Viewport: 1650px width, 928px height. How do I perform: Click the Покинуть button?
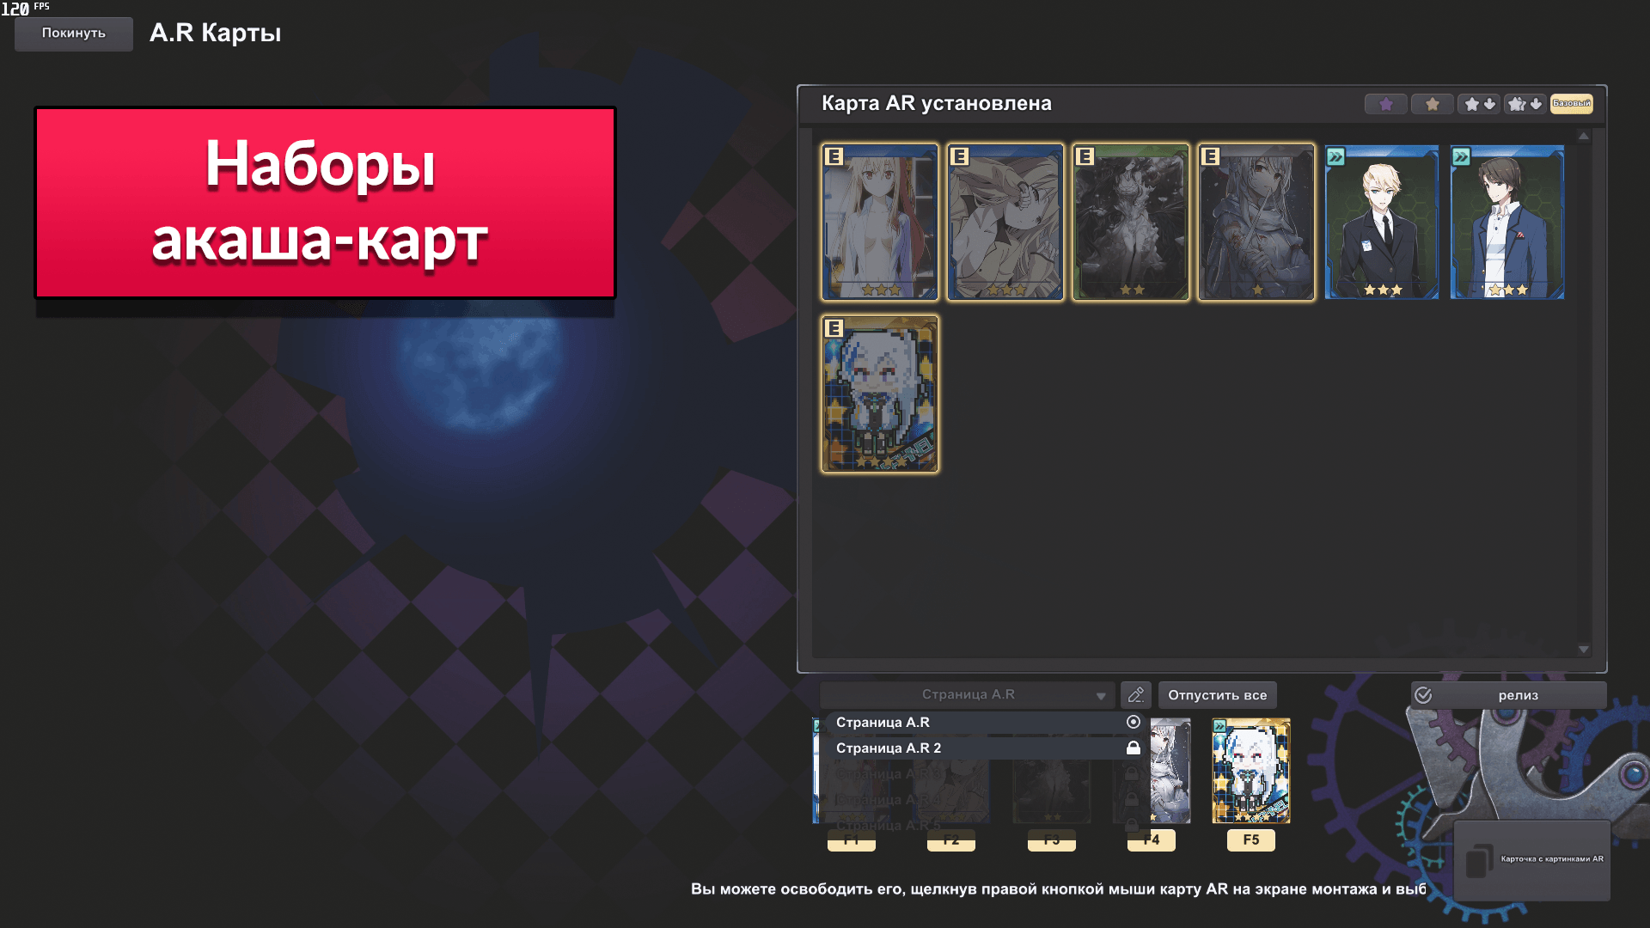pyautogui.click(x=74, y=34)
